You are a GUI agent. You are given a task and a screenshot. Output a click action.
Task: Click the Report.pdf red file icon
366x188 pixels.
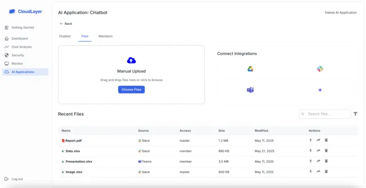[x=63, y=141]
